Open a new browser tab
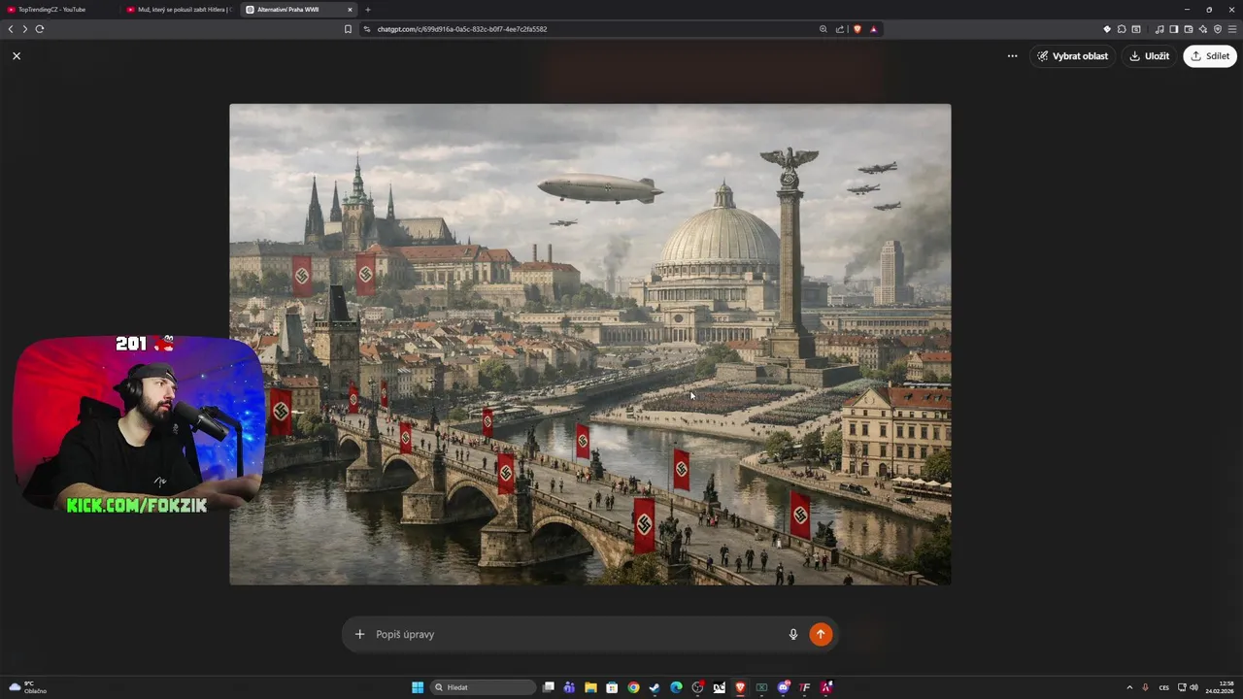The width and height of the screenshot is (1243, 699). (x=368, y=10)
